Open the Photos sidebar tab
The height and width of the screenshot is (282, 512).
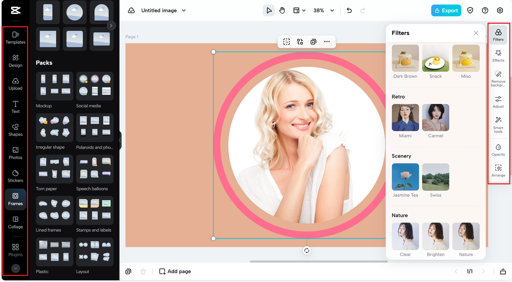coord(15,153)
